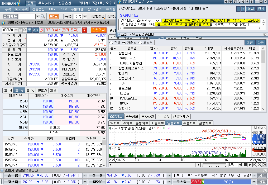The height and width of the screenshot is (185, 268).
Task: Switch to the 종목정보 tab
Action: pos(132,116)
